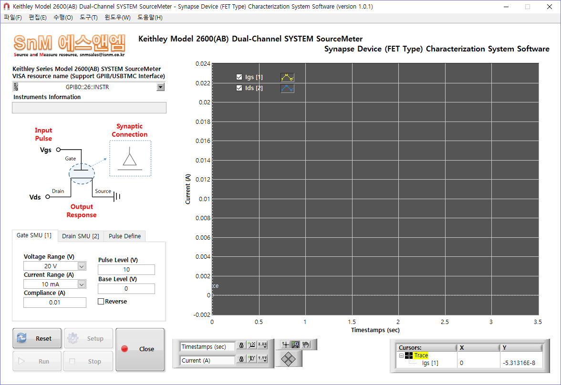
Task: Minimize the application window
Action: pos(506,7)
